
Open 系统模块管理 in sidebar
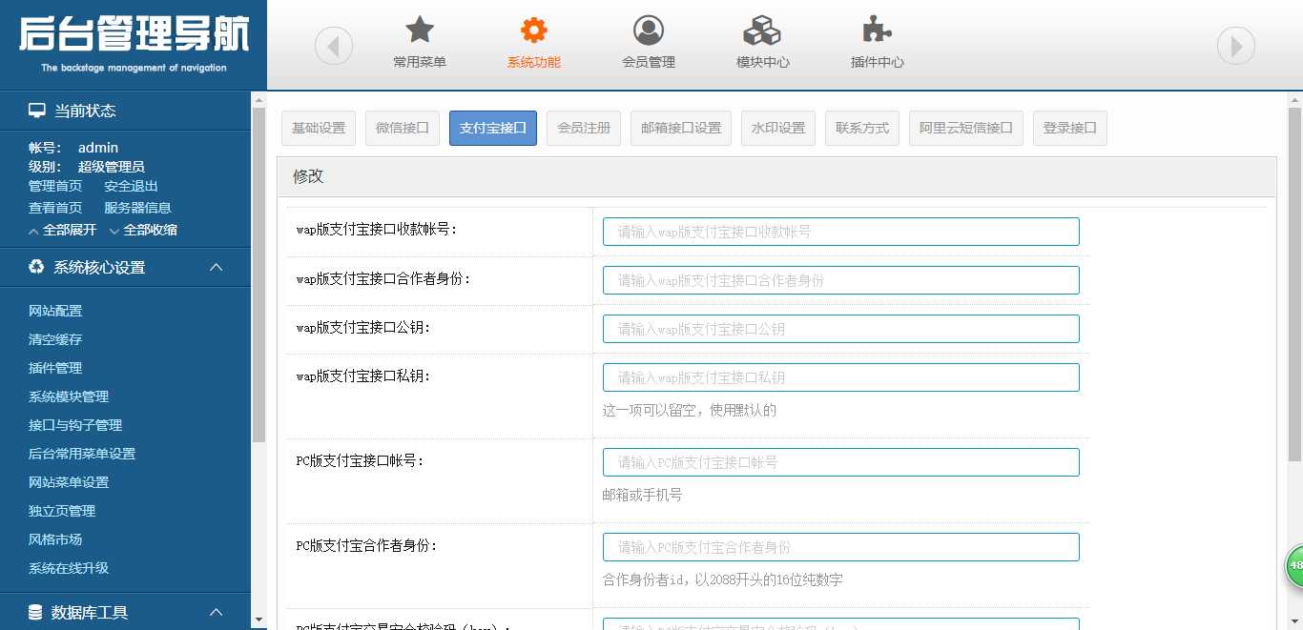pyautogui.click(x=69, y=396)
